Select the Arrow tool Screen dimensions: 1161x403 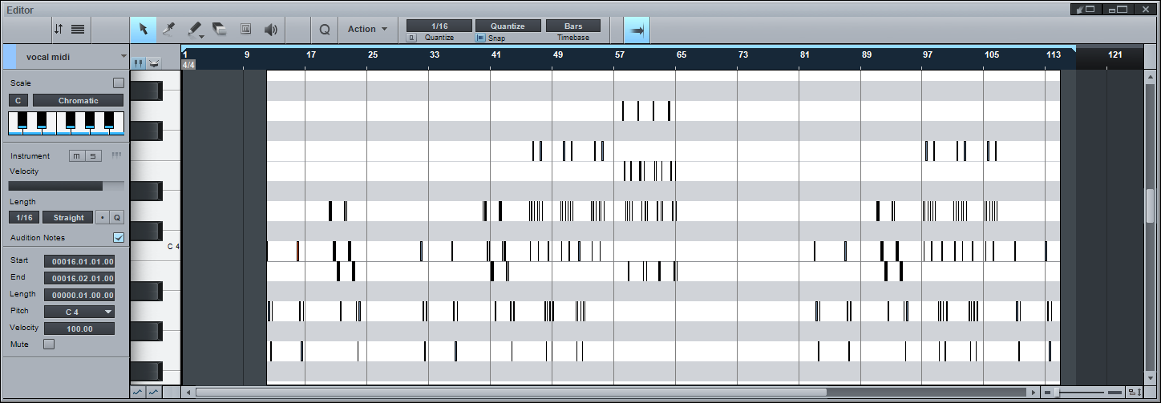[144, 29]
